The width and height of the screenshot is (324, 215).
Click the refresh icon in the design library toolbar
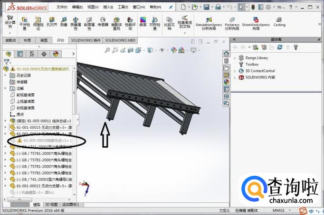(279, 47)
